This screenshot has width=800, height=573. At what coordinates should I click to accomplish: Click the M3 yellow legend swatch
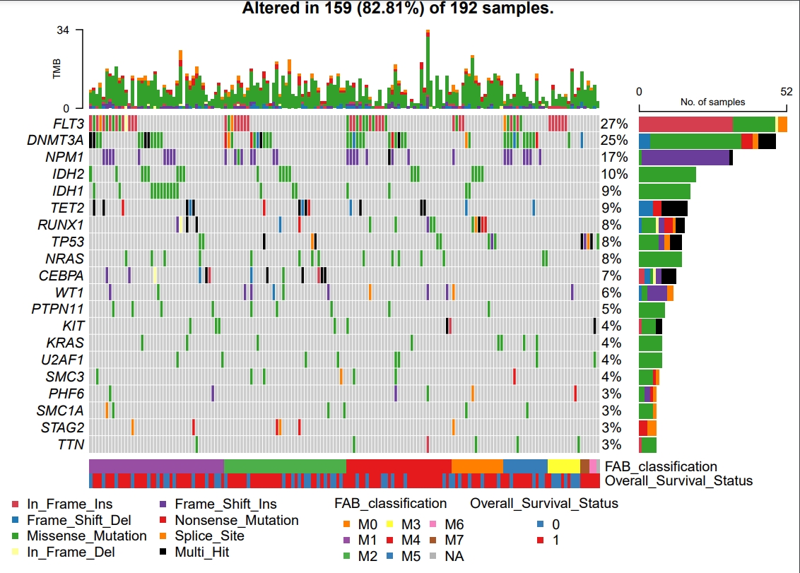click(390, 524)
